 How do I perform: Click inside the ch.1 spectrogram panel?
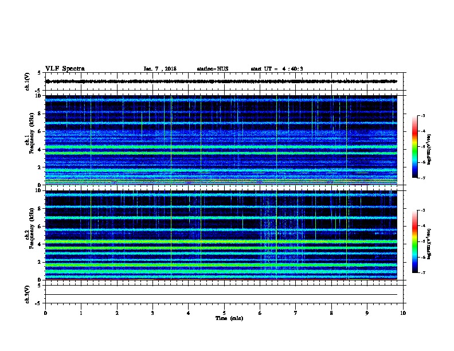click(221, 140)
